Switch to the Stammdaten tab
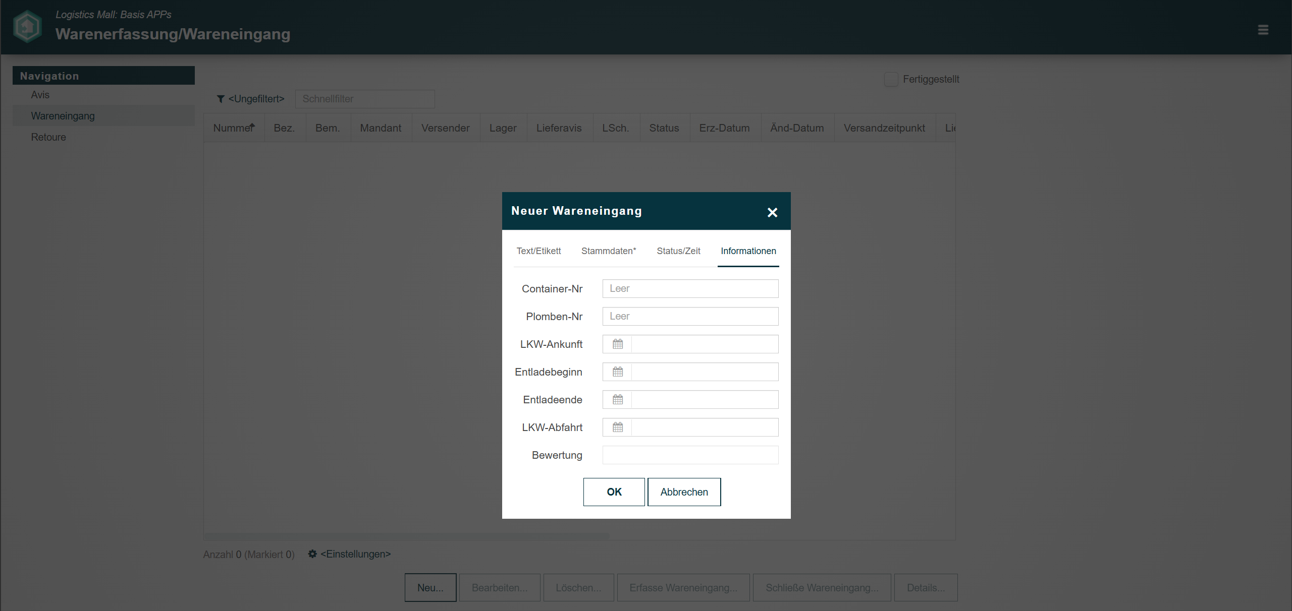 608,251
